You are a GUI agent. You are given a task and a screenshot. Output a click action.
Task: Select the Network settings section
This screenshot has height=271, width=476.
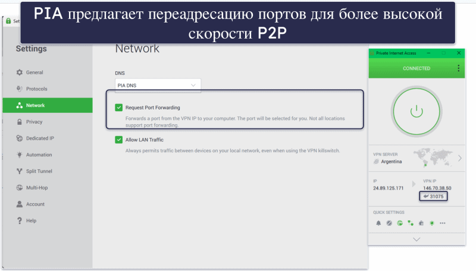point(48,105)
